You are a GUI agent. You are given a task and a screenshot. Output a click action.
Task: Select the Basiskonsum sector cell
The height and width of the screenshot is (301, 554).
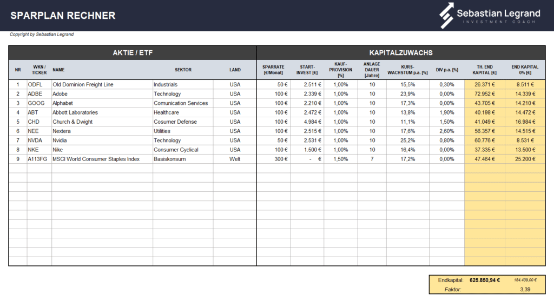point(183,159)
